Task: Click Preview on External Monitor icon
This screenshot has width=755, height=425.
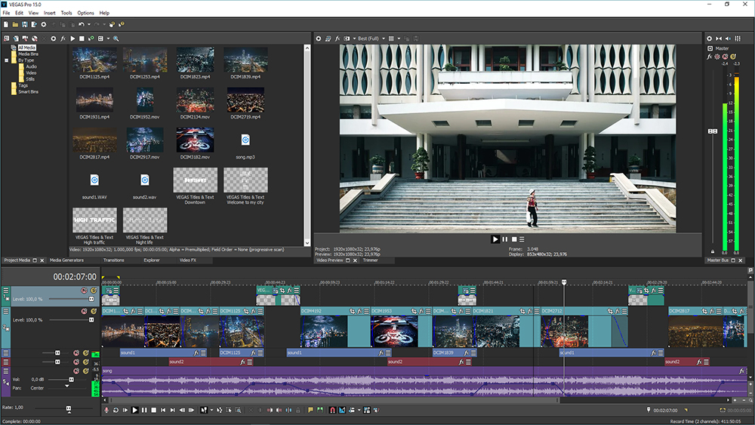Action: coord(328,38)
